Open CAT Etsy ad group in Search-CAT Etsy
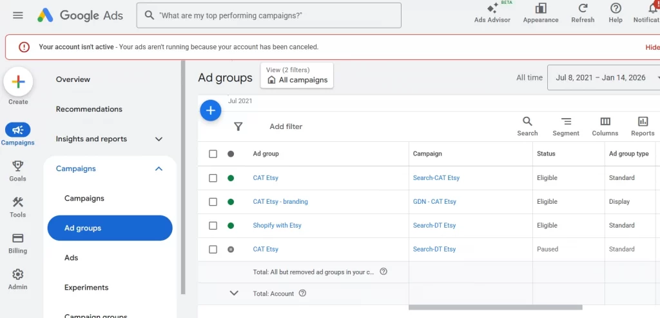Screen dimensions: 660x318 tap(266, 178)
